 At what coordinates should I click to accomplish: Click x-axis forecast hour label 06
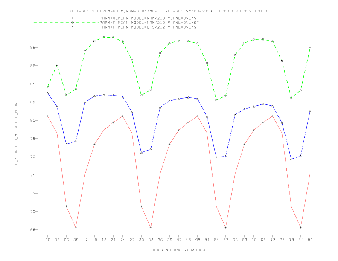[x=67, y=240]
